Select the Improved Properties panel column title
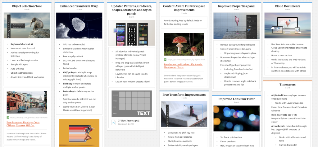Viewport: 318px width, 147px height. [x=236, y=6]
